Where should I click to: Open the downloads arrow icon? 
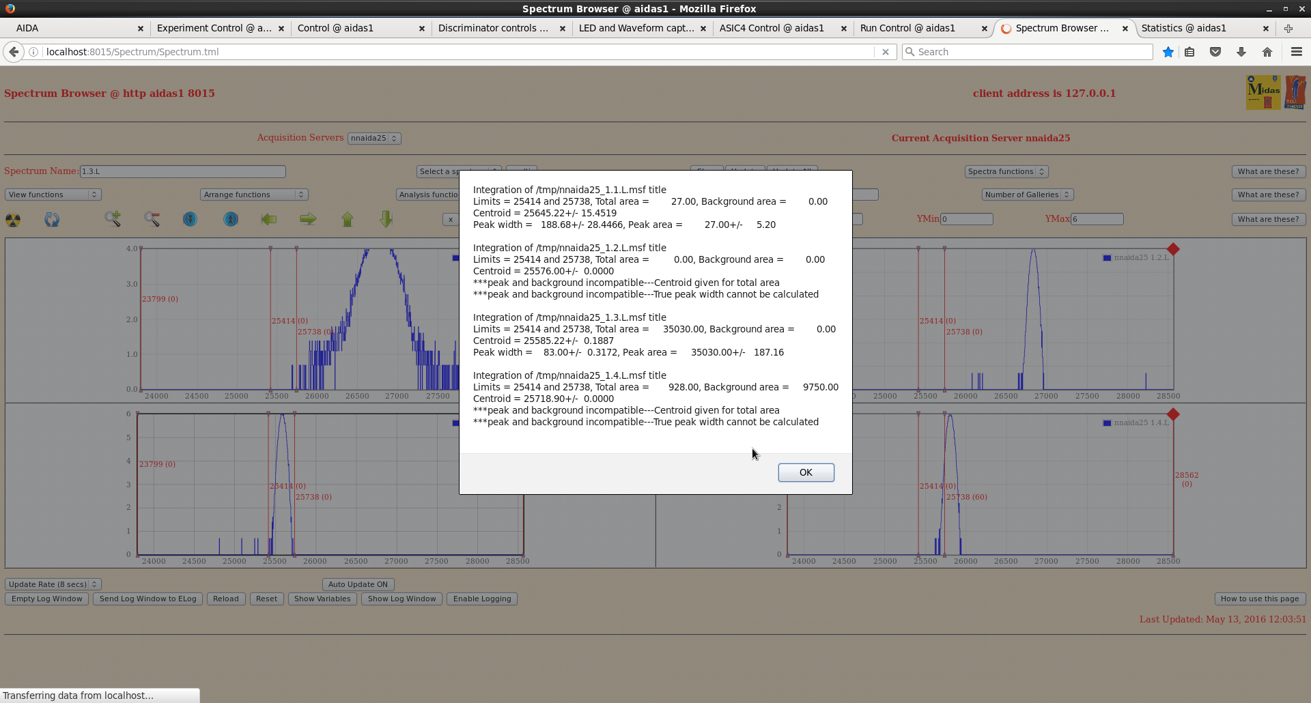pos(1241,52)
